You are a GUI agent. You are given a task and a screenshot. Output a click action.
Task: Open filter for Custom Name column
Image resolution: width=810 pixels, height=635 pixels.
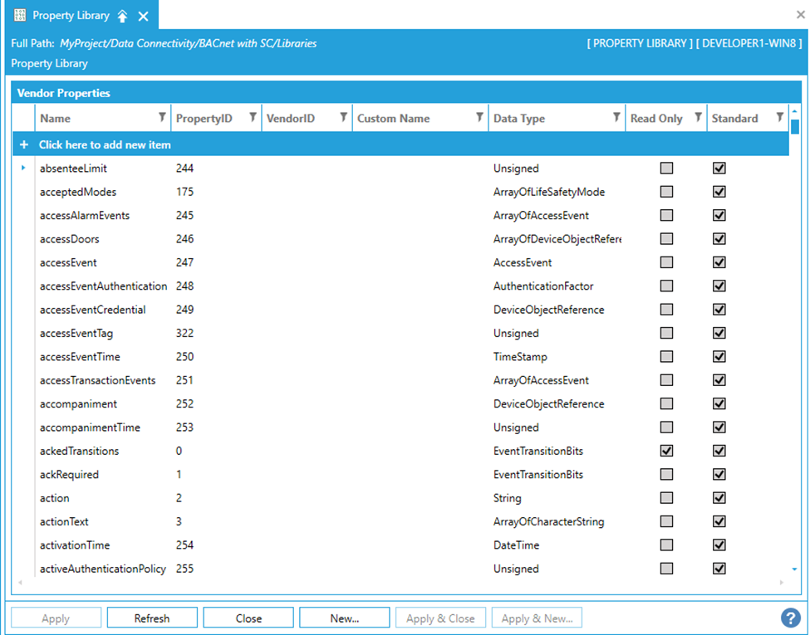tap(479, 118)
